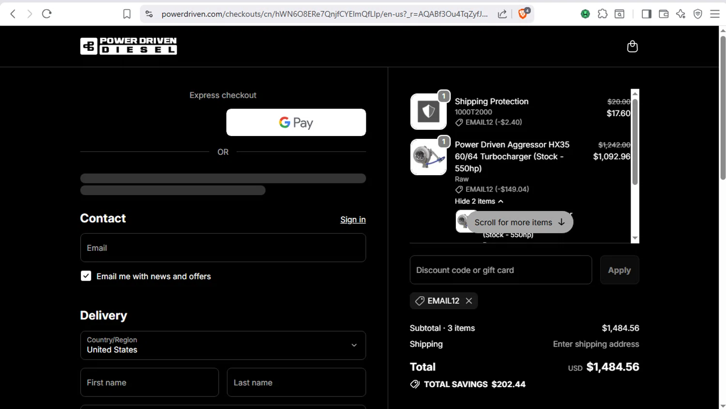Focus the Email input field
This screenshot has width=726, height=409.
(223, 248)
